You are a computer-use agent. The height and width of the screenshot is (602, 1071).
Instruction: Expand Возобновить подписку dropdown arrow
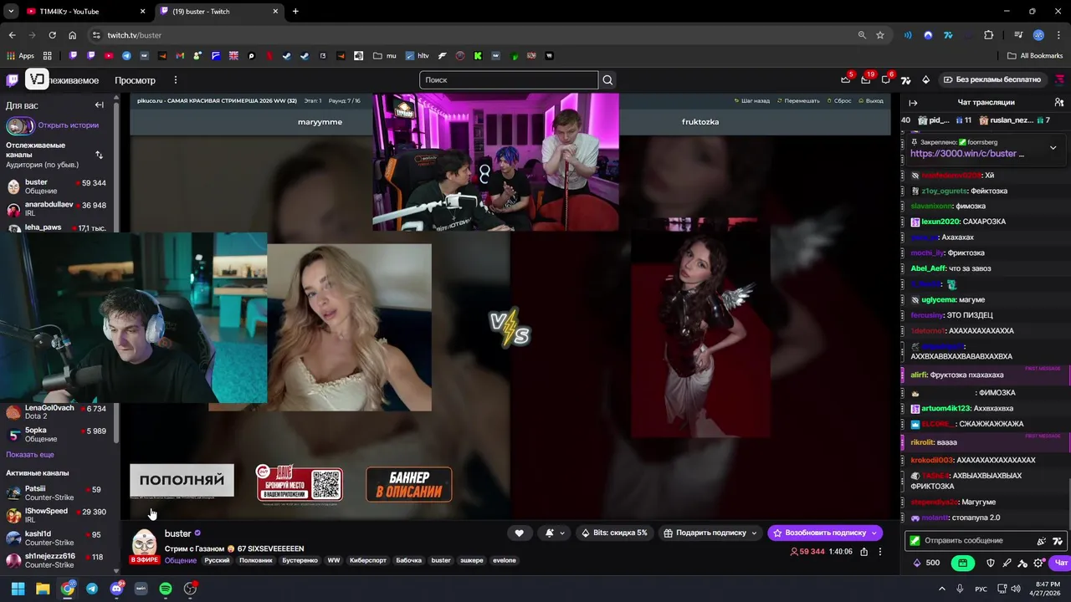point(874,533)
